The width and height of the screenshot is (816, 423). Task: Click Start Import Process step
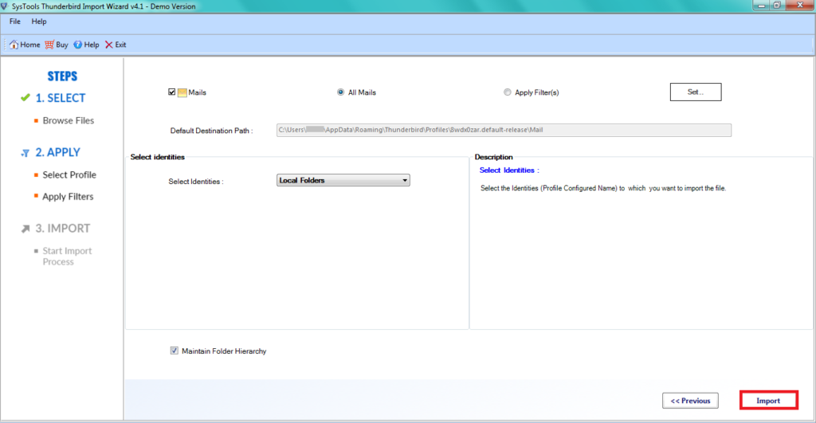pyautogui.click(x=67, y=256)
